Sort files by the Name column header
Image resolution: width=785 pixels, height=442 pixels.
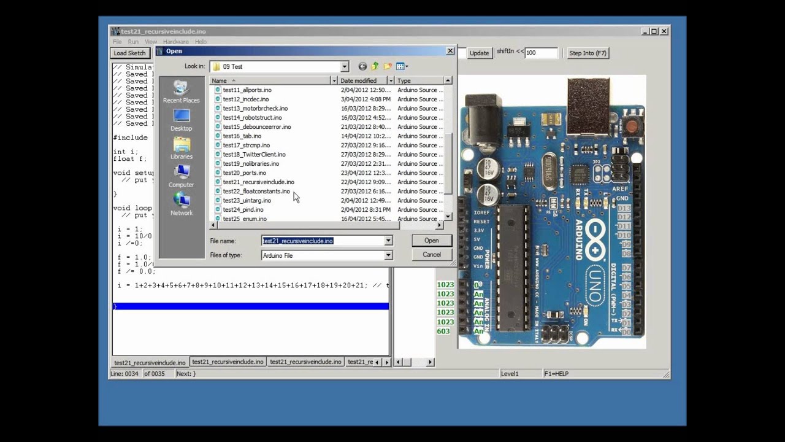point(270,80)
